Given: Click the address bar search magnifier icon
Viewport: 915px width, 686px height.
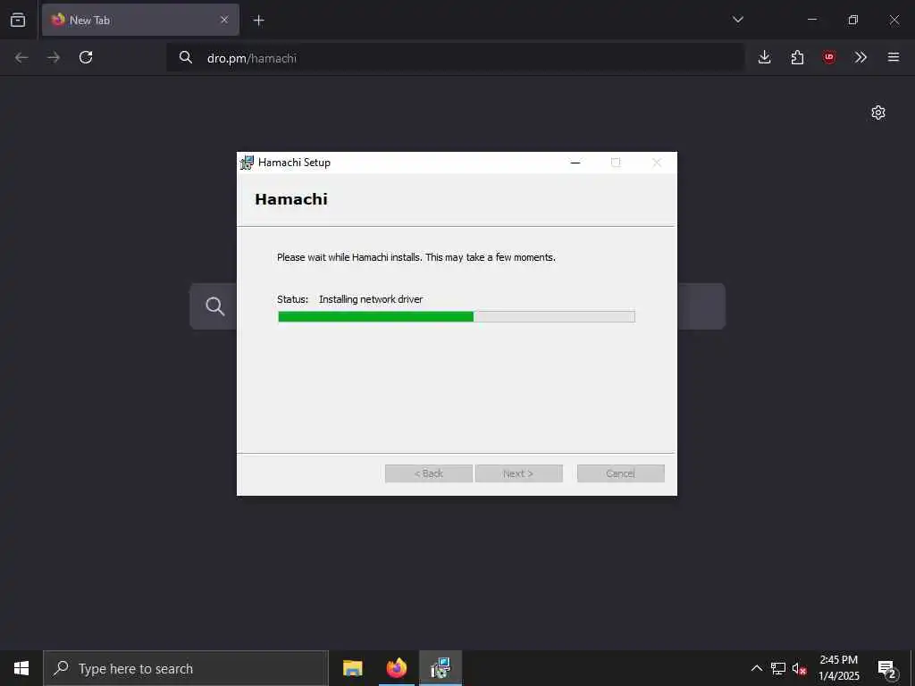Looking at the screenshot, I should coord(186,57).
